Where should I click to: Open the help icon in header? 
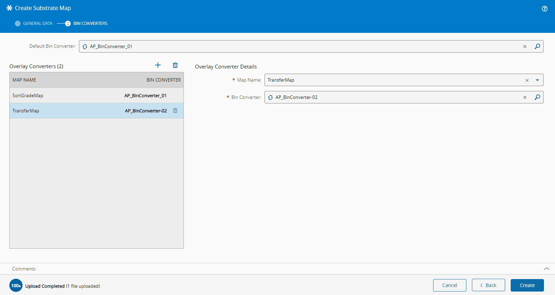pos(544,9)
